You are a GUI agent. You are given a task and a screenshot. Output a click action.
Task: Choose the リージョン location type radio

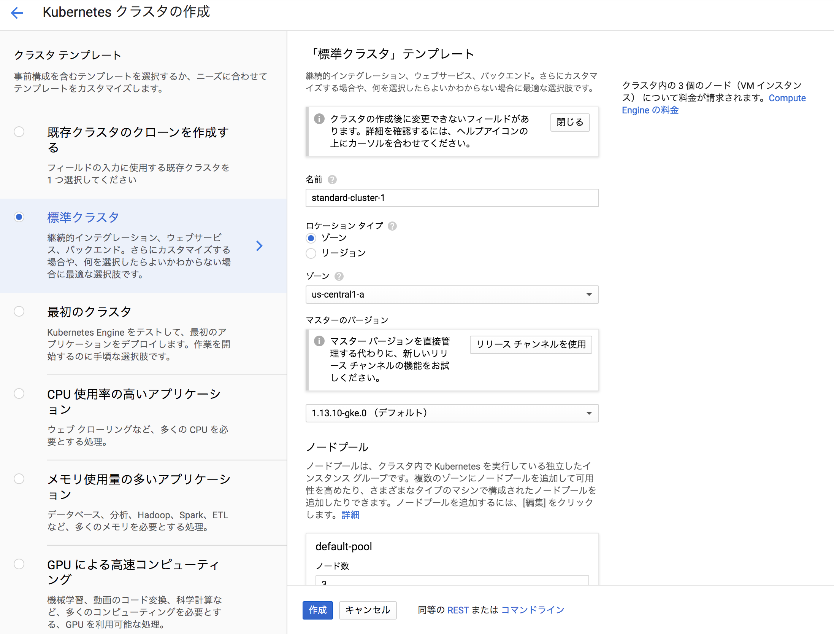tap(311, 253)
